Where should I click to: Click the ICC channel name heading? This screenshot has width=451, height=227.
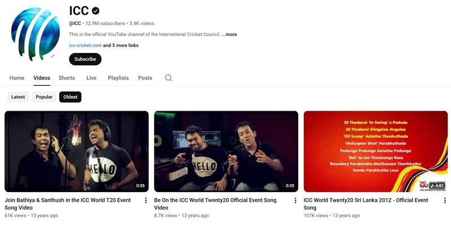[x=79, y=11]
